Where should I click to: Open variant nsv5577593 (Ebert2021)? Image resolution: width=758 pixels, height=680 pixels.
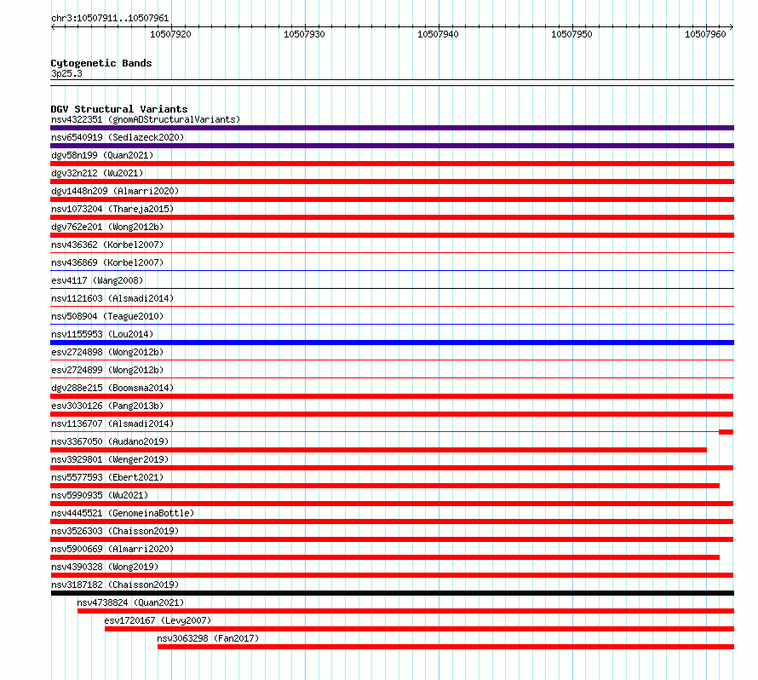coord(107,477)
